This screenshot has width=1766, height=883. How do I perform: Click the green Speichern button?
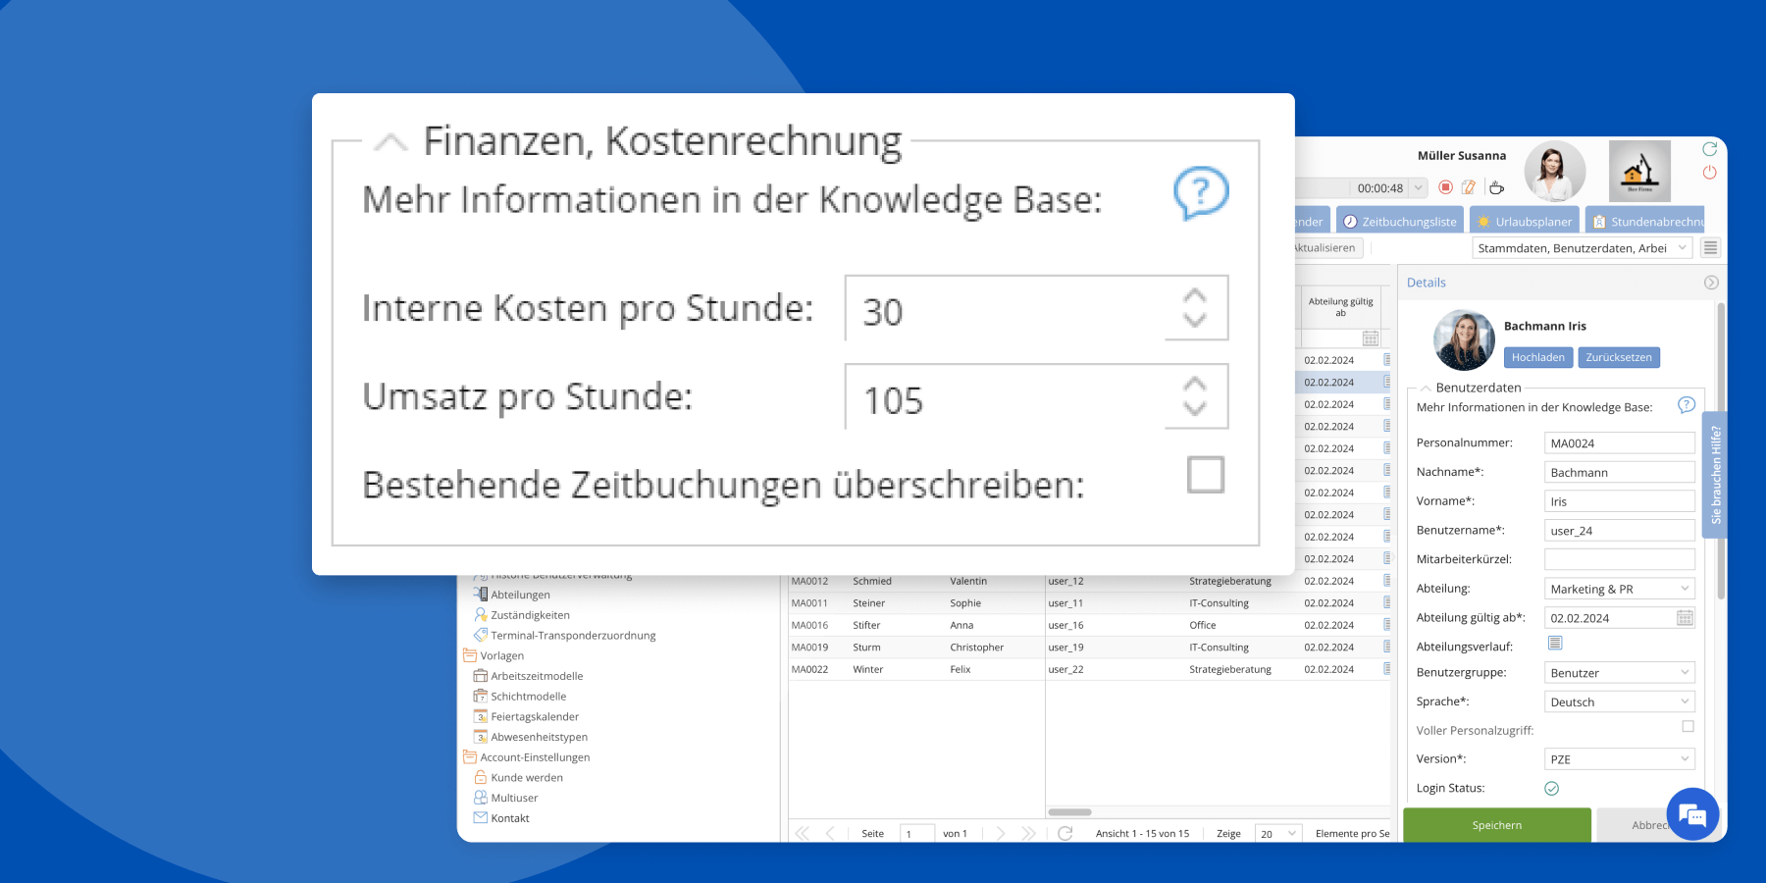(x=1496, y=825)
